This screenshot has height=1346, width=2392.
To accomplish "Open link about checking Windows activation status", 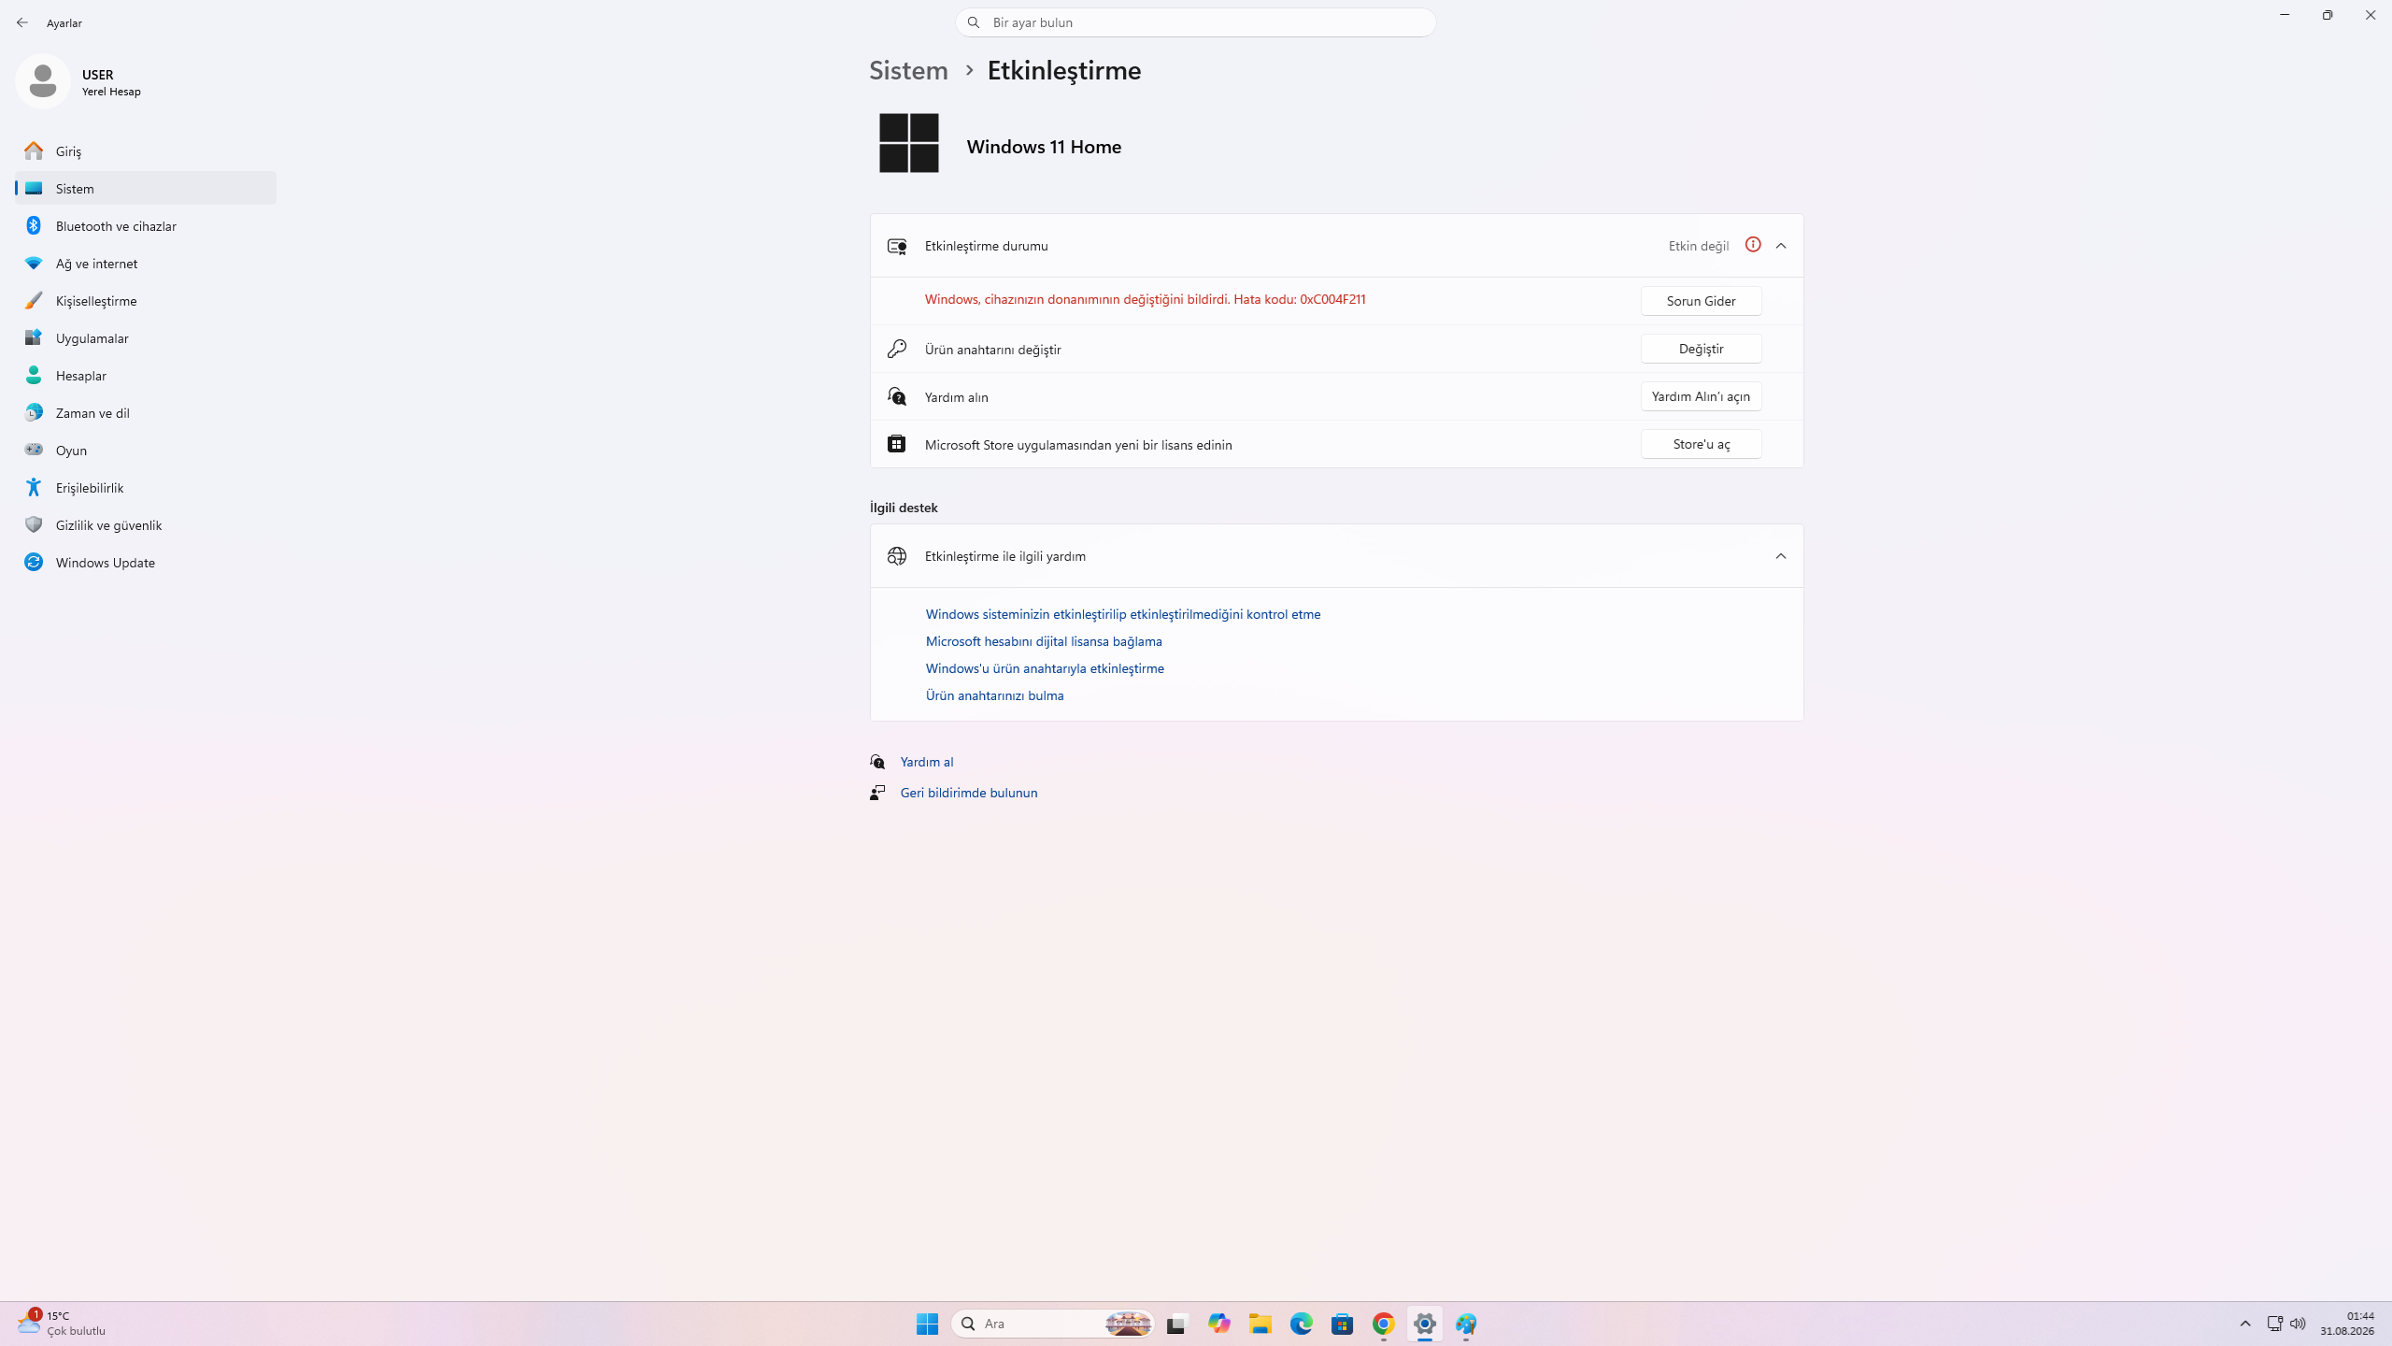I will (x=1123, y=614).
